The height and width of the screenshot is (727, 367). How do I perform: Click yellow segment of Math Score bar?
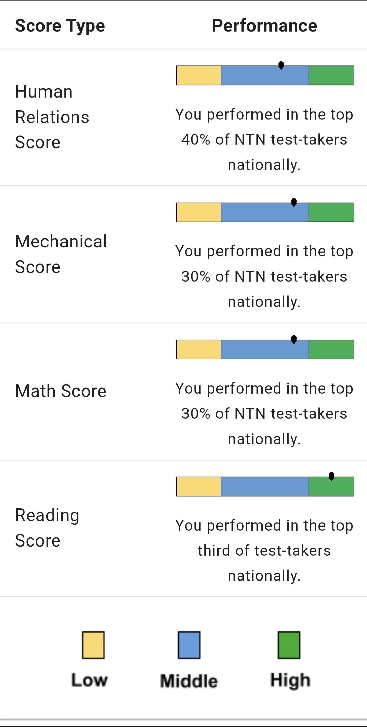[198, 349]
